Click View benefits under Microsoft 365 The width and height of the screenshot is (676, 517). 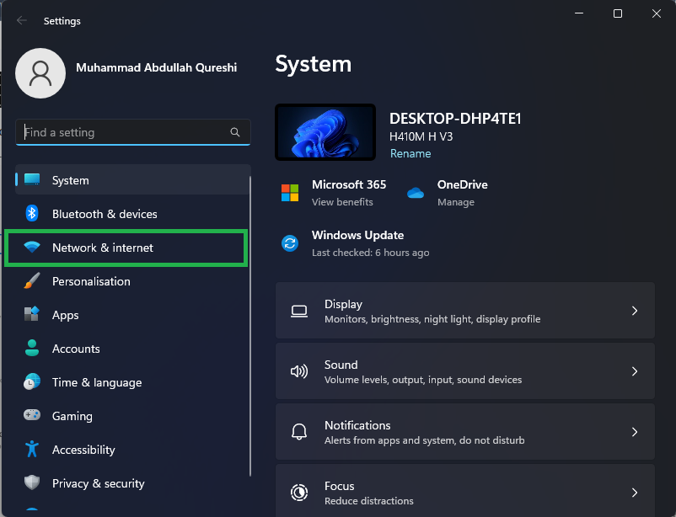coord(342,202)
